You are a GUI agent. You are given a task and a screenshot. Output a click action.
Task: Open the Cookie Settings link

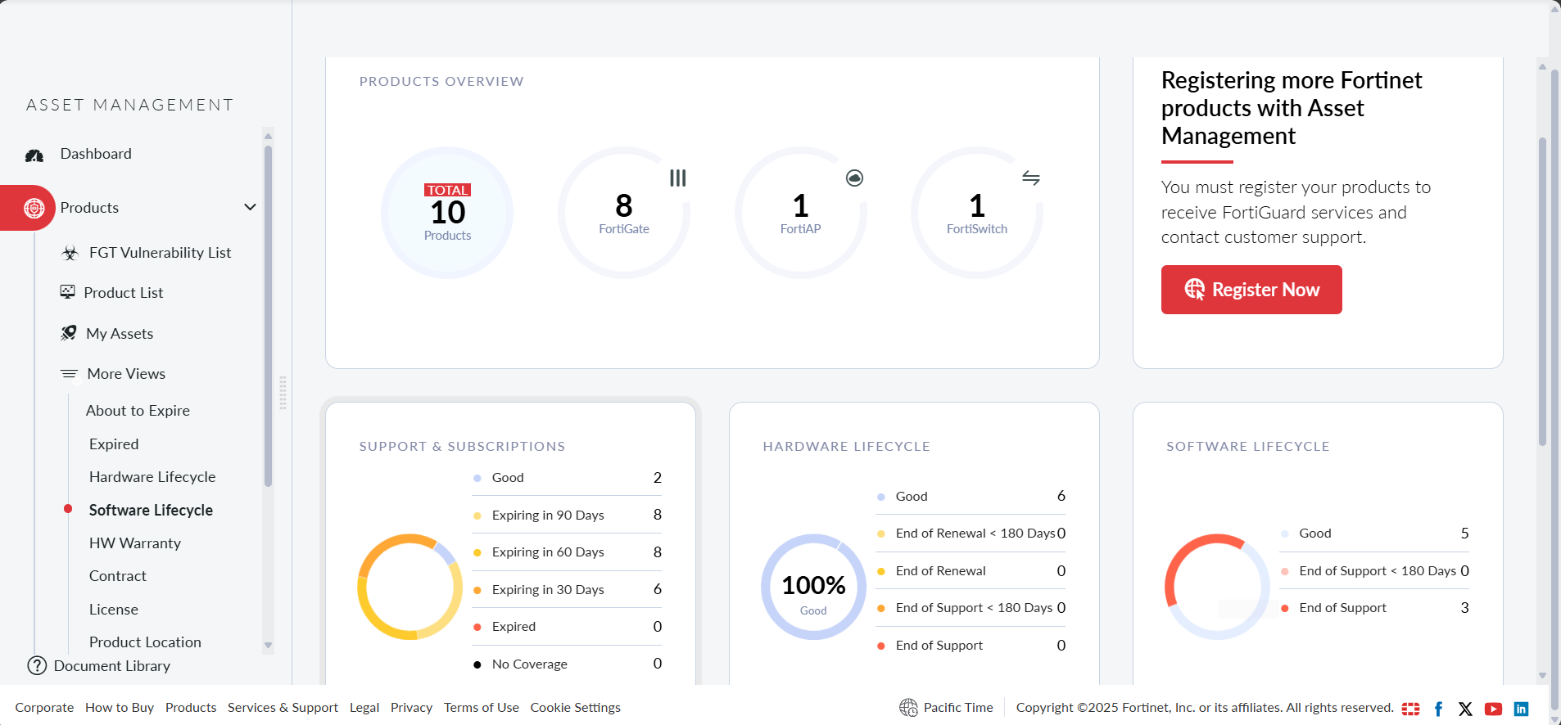(575, 708)
